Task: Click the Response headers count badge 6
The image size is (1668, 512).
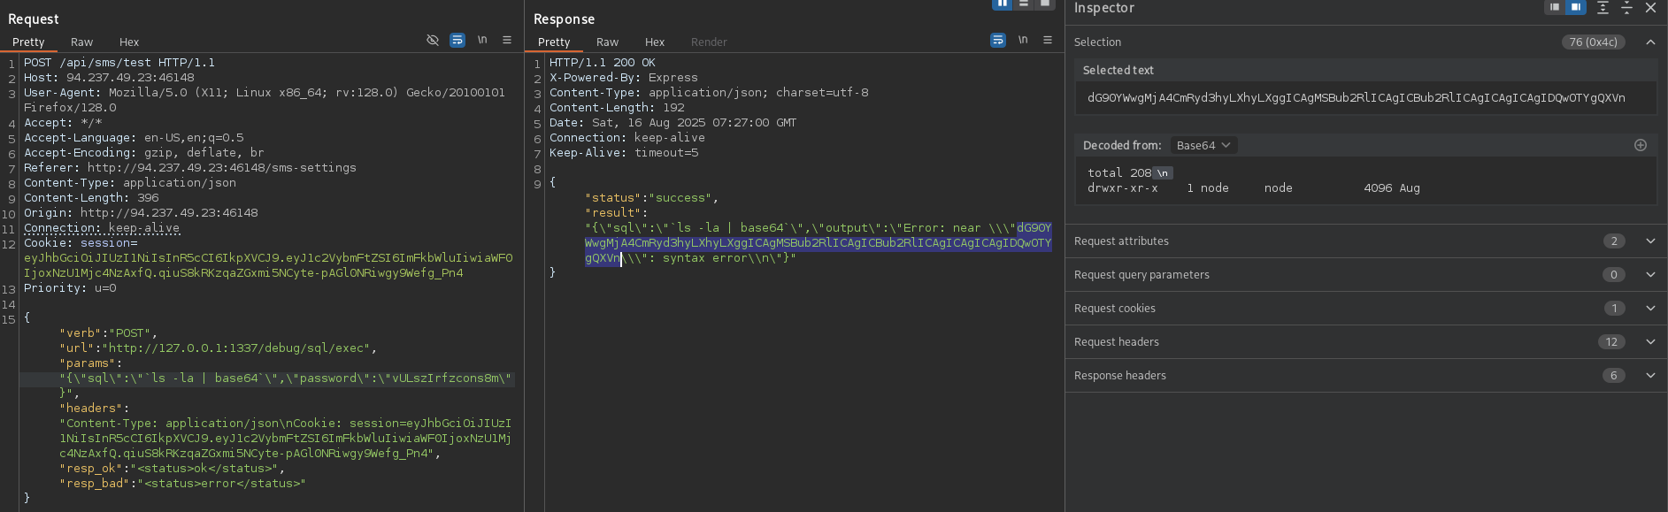Action: click(x=1614, y=375)
